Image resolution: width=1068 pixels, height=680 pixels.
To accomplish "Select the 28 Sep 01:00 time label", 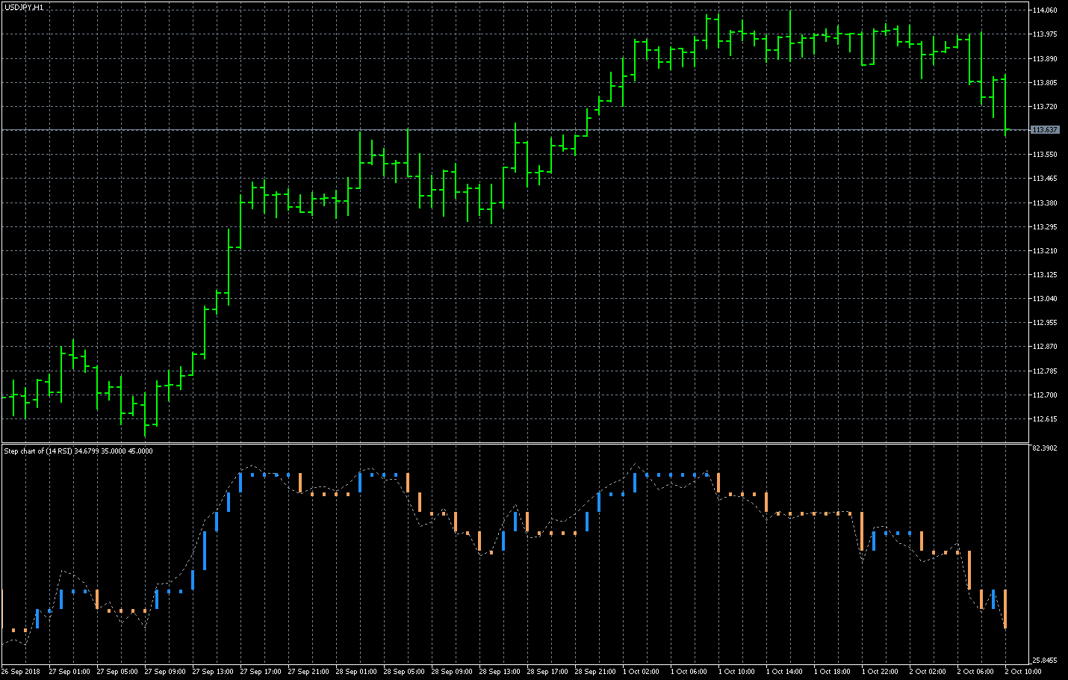I will [x=356, y=672].
